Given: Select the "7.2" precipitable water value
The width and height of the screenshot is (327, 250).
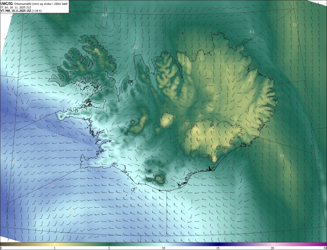Looking at the screenshot, I should 136,47.
